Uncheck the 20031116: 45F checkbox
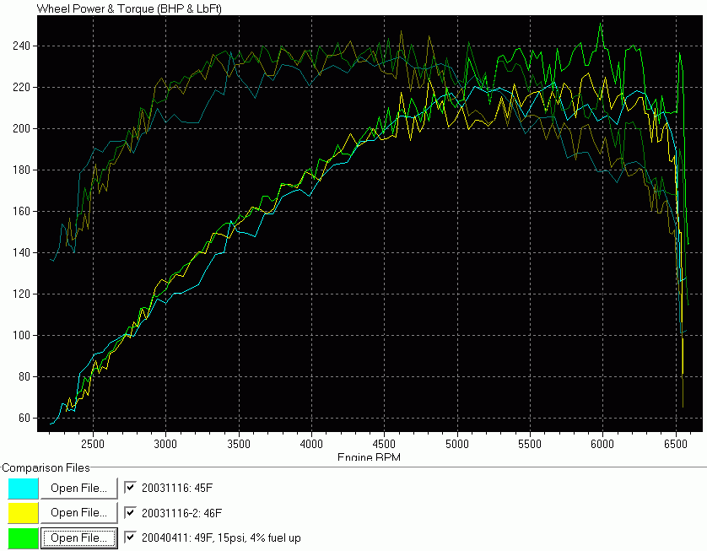707x551 pixels. (x=130, y=487)
